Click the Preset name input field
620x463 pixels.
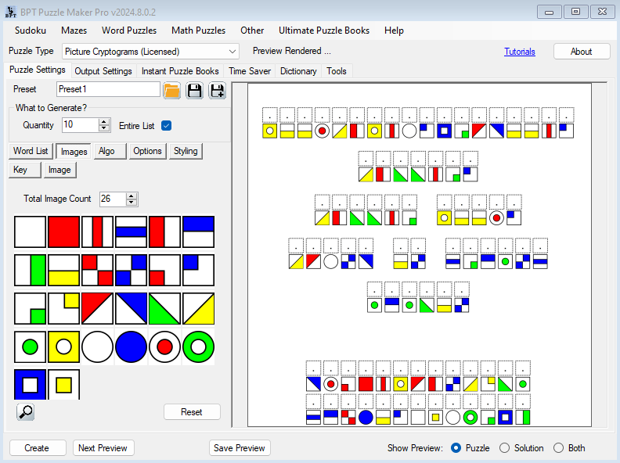pyautogui.click(x=108, y=89)
